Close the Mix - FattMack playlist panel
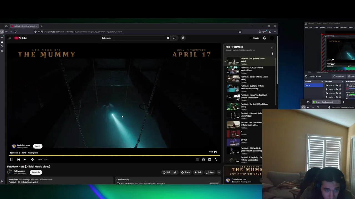The image size is (355, 199). click(272, 48)
